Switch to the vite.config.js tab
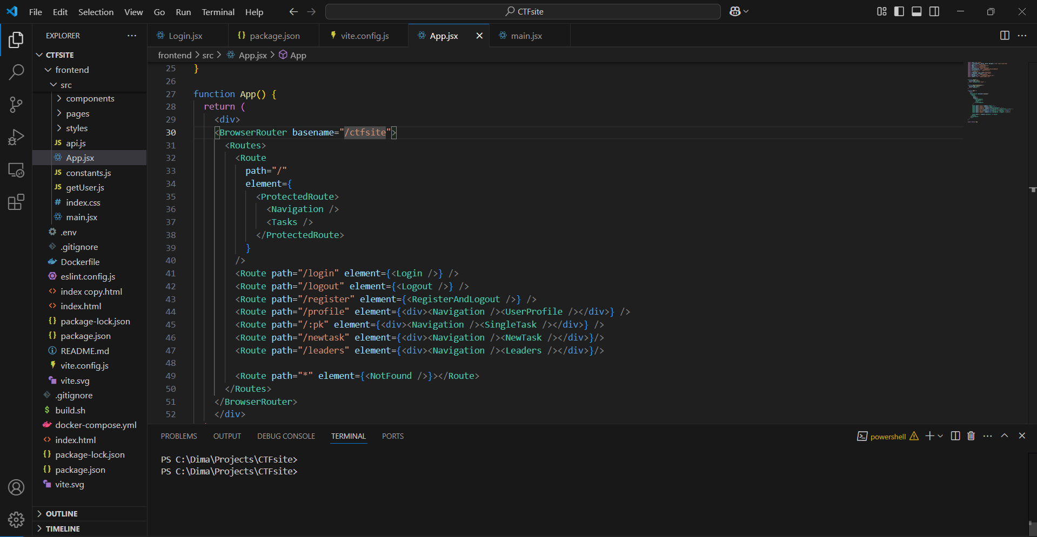Screen dimensions: 1037x537 pos(364,36)
